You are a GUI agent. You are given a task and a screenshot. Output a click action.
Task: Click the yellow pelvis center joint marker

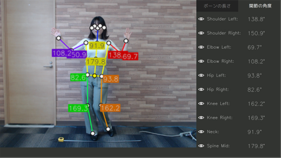(95, 76)
